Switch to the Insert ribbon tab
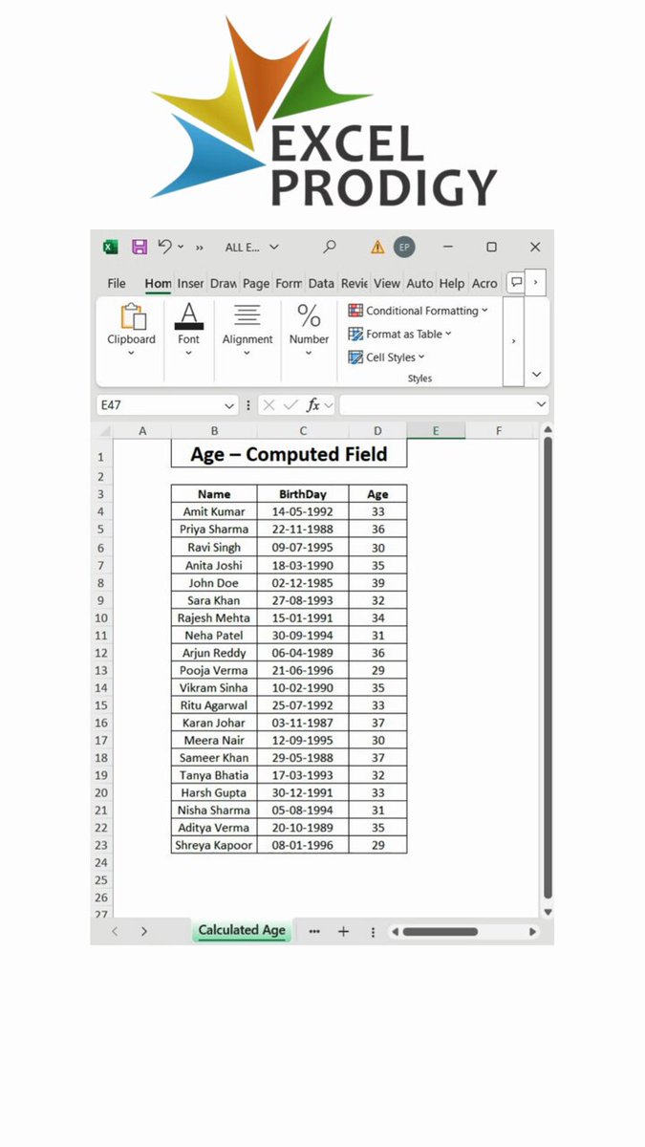This screenshot has width=645, height=1147. 190,283
